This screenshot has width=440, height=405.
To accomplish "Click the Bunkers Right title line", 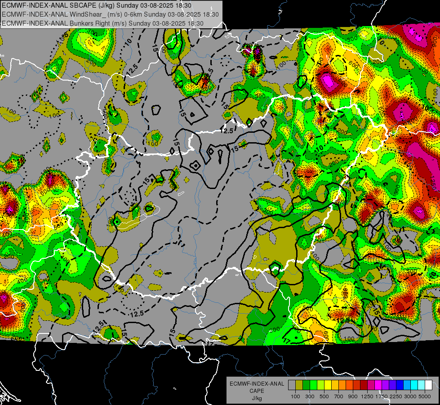I will (102, 23).
